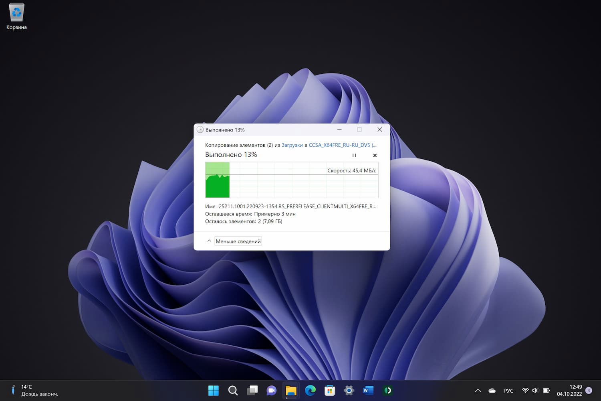The image size is (601, 401).
Task: Click the Осталось элементов: 2 (7,09 ГБ) line
Action: (x=244, y=221)
